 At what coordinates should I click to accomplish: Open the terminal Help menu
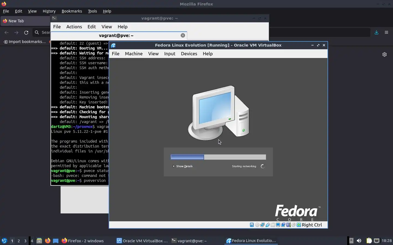(x=123, y=27)
